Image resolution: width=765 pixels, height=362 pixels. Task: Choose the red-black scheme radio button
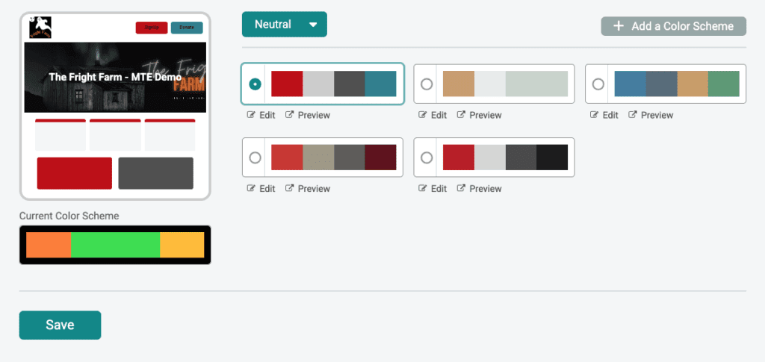(x=427, y=157)
